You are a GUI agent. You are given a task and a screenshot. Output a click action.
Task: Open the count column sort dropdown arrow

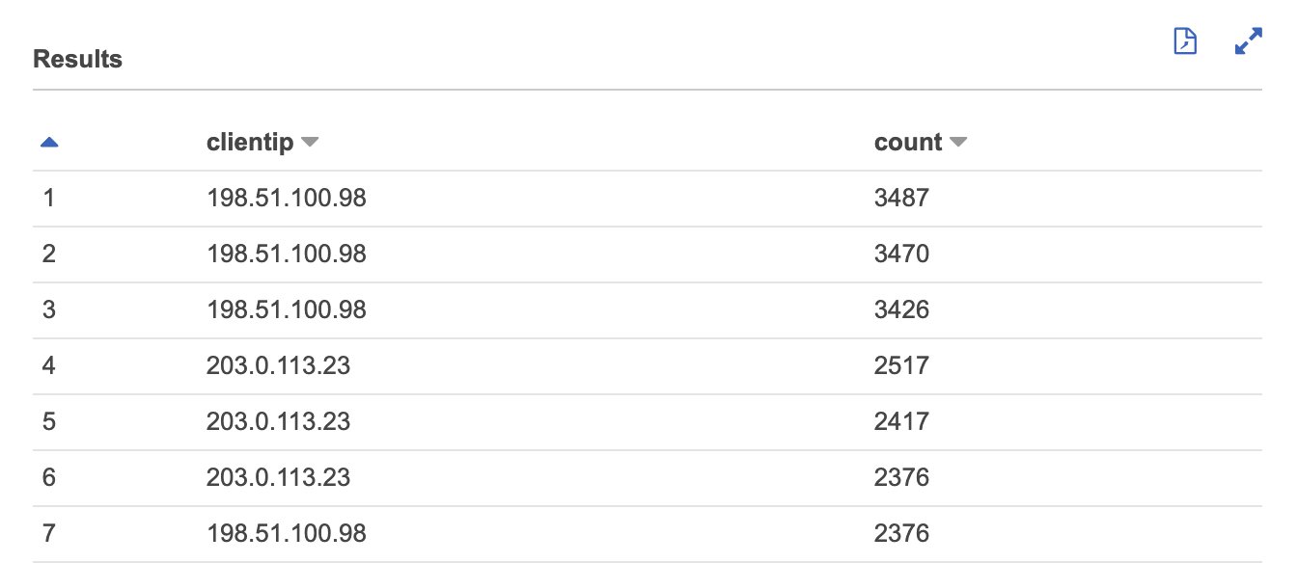coord(957,143)
